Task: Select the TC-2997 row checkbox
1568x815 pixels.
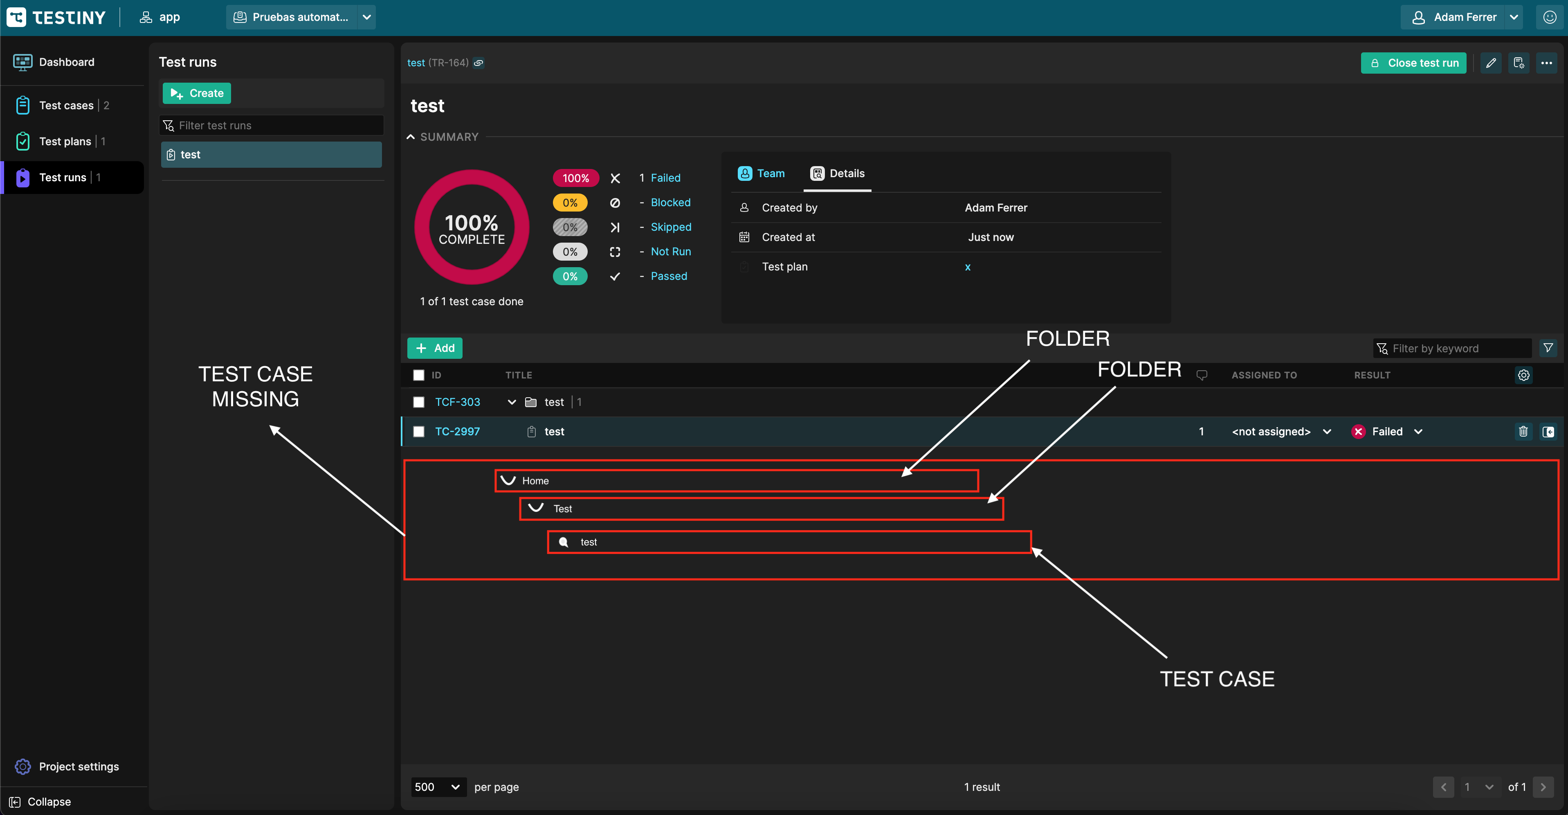Action: tap(419, 431)
